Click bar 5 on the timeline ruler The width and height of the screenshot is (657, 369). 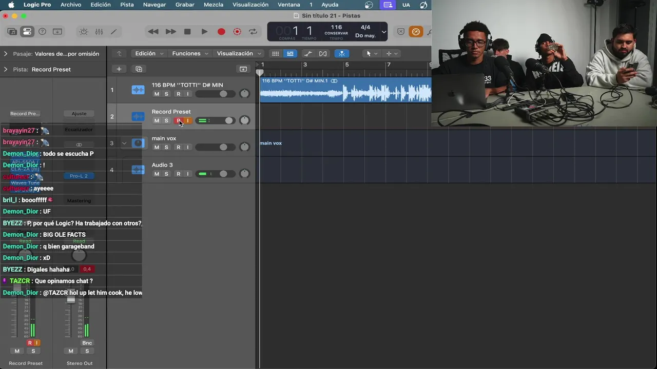click(346, 65)
